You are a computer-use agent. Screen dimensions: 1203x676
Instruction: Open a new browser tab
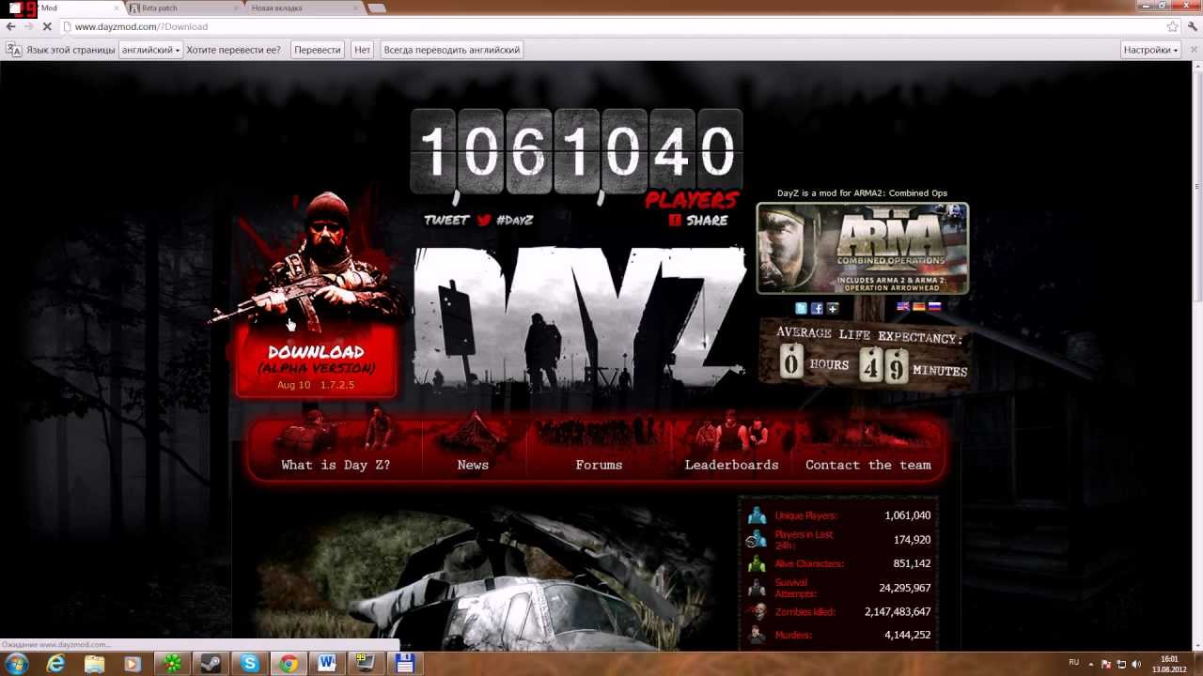[x=376, y=8]
